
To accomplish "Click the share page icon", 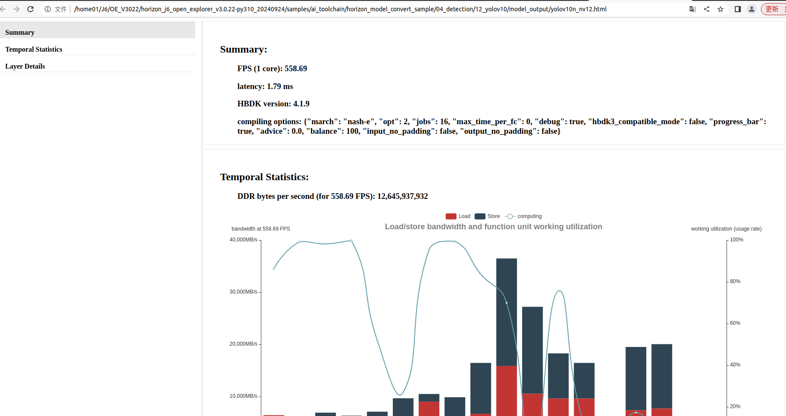I will (707, 9).
